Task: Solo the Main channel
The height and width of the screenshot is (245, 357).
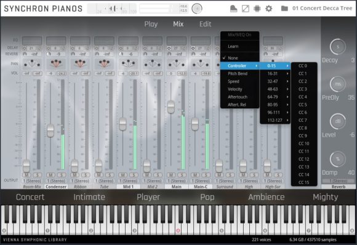Action: click(x=182, y=175)
